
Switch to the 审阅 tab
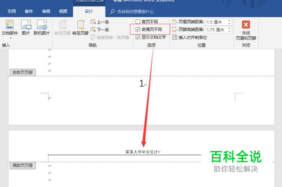click(x=46, y=11)
